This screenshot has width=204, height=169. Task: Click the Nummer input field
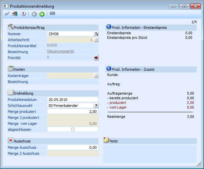[70, 34]
